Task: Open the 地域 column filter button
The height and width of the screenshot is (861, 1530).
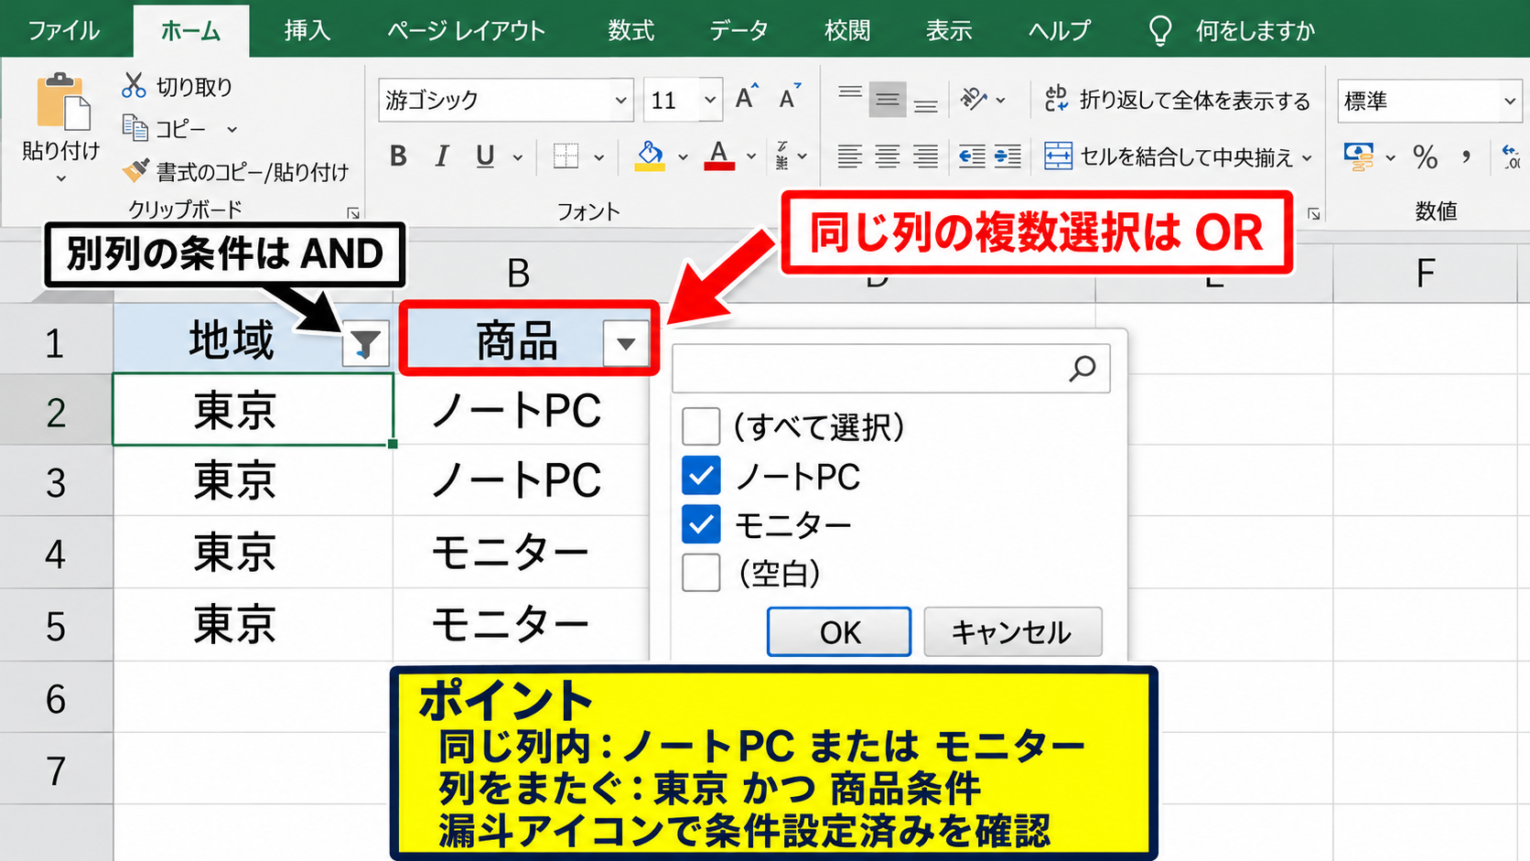Action: (365, 344)
